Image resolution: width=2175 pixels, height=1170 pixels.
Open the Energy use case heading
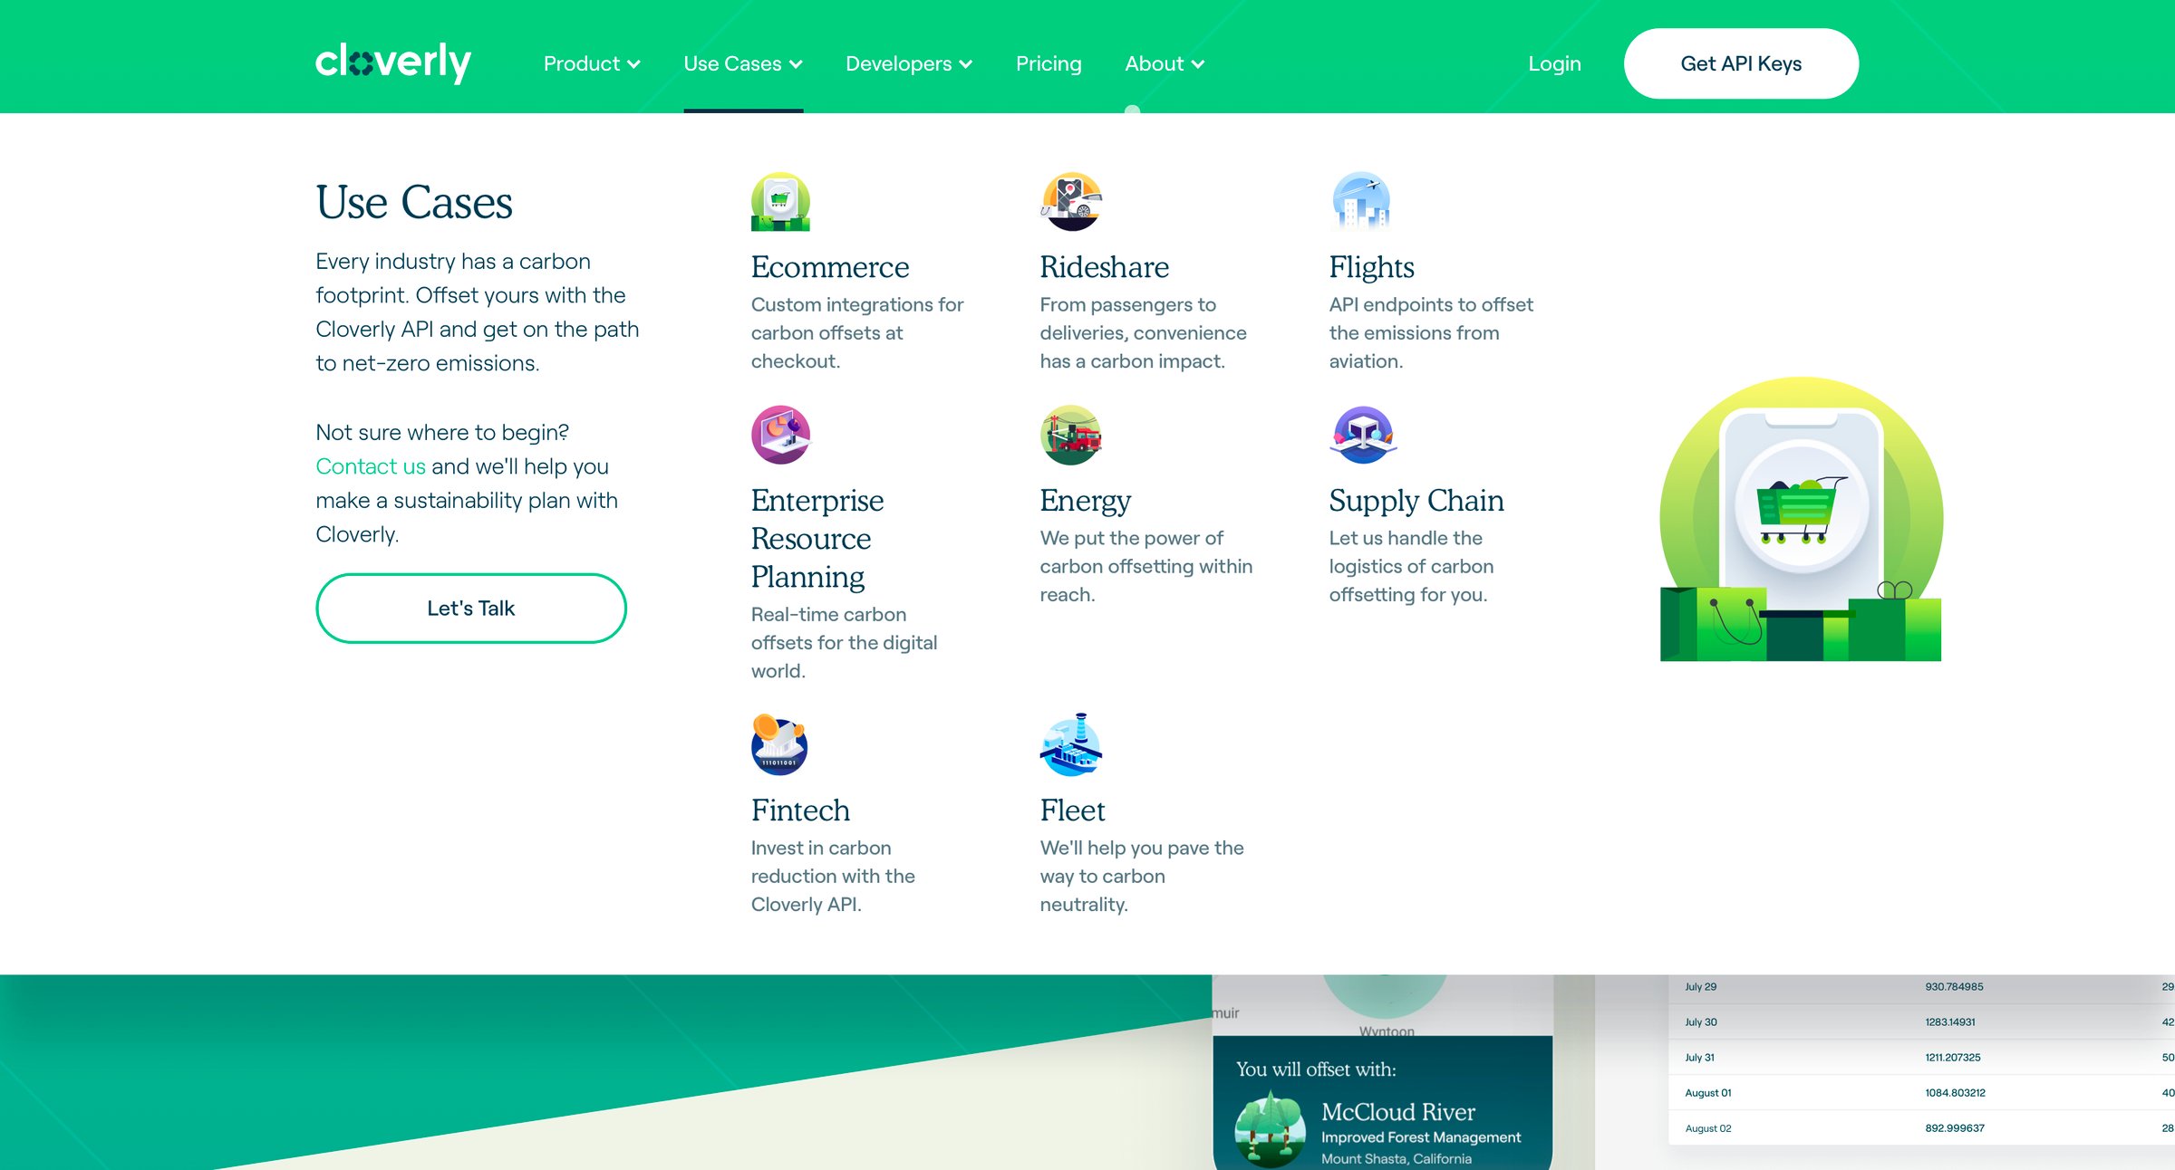pos(1085,501)
